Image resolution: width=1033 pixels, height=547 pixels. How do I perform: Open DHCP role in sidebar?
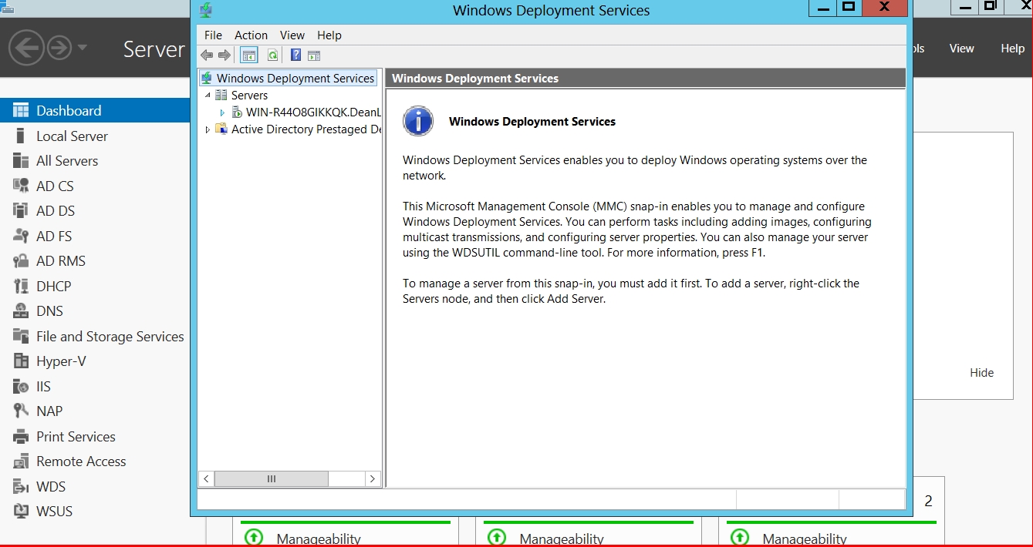(x=95, y=287)
